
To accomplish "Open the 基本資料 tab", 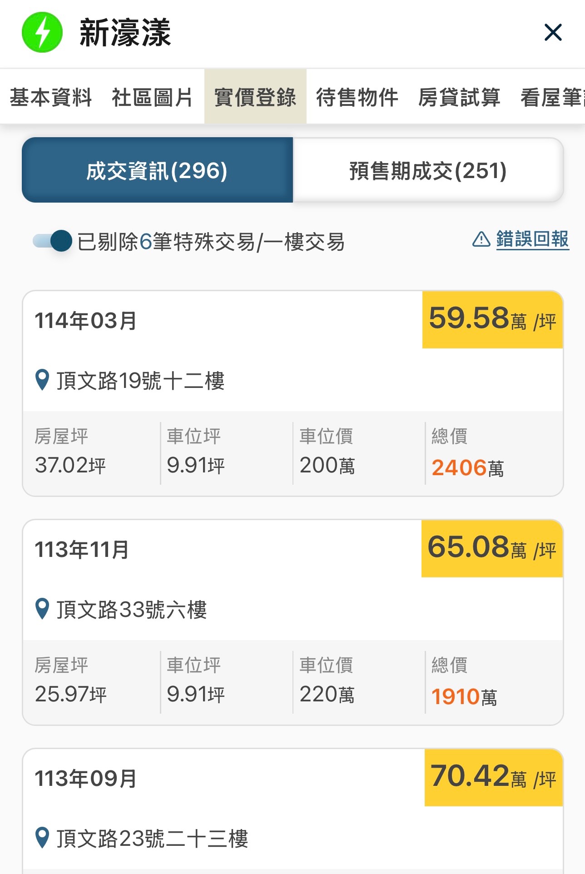I will click(x=51, y=97).
